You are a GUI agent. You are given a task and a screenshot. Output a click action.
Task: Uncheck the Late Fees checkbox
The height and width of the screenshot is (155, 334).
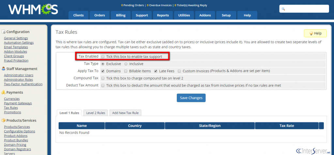pos(156,71)
